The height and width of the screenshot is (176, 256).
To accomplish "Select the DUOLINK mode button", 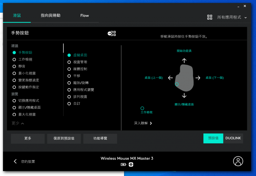I will pos(233,138).
